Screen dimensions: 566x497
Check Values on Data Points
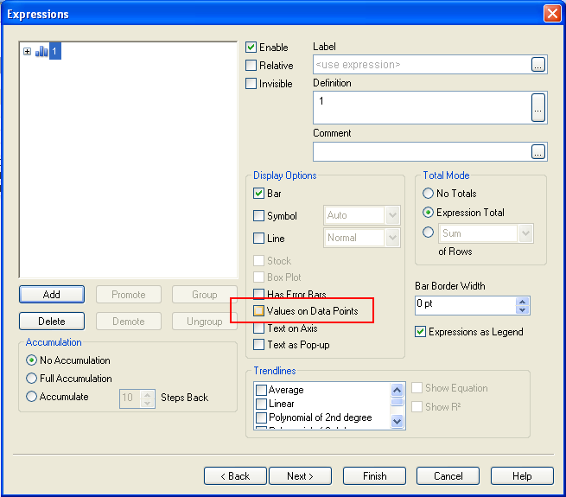(258, 310)
